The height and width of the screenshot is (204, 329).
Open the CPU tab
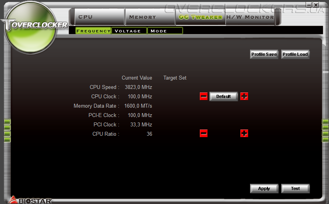[x=100, y=17]
